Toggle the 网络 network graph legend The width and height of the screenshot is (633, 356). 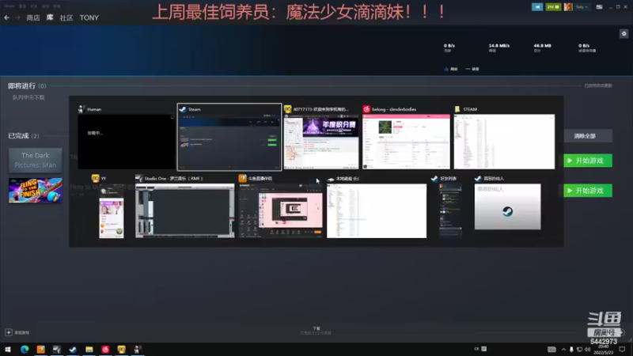click(451, 69)
